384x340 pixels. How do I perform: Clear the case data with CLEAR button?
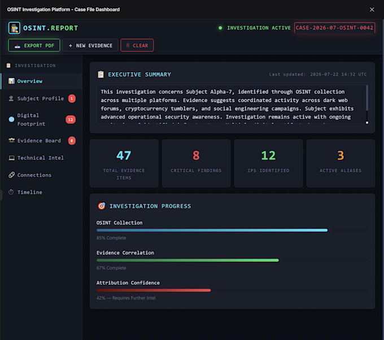pos(137,45)
